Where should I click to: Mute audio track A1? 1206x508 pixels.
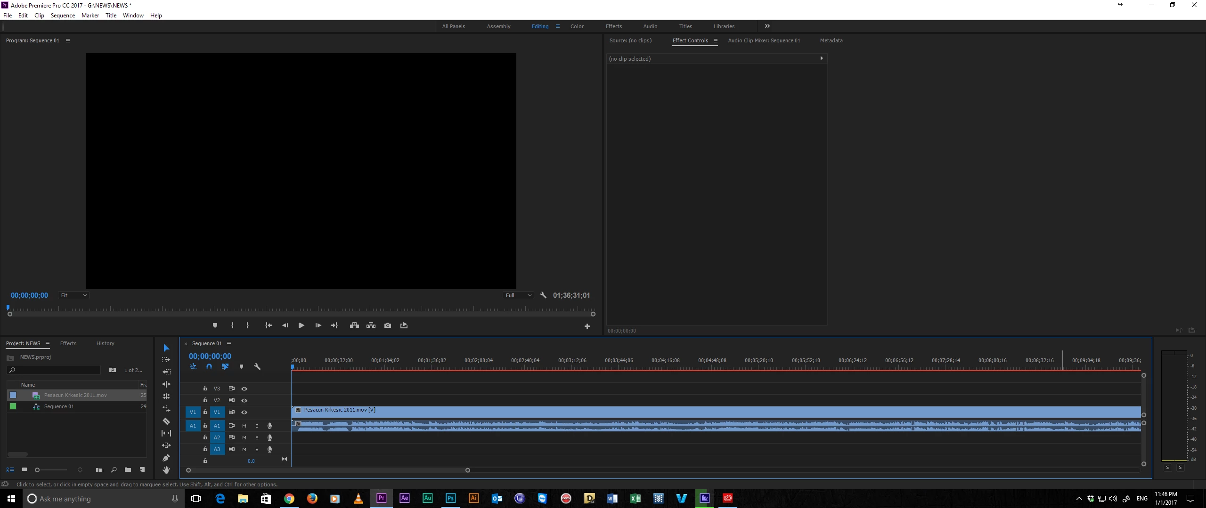244,426
